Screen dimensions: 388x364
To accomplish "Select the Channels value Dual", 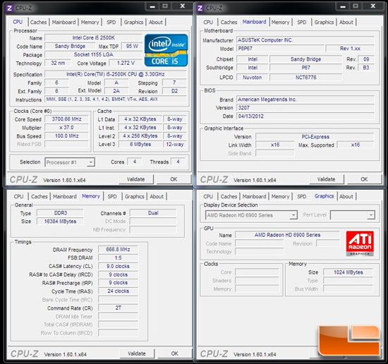I will point(153,213).
